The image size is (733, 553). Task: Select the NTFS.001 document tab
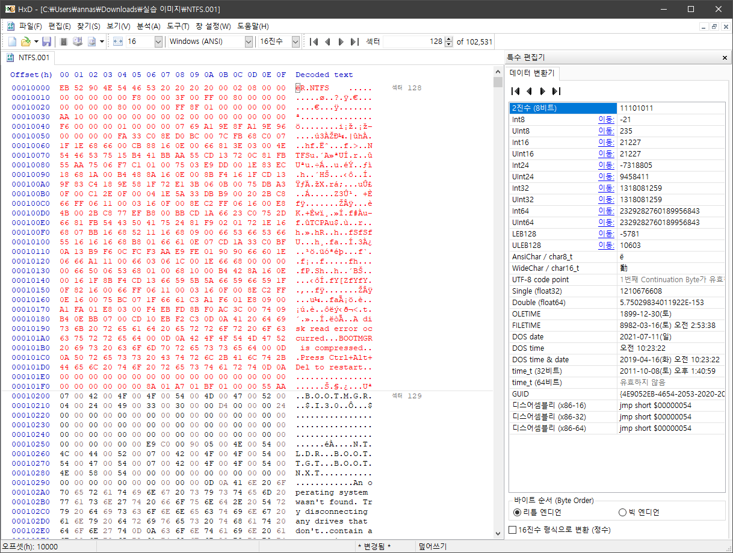29,58
